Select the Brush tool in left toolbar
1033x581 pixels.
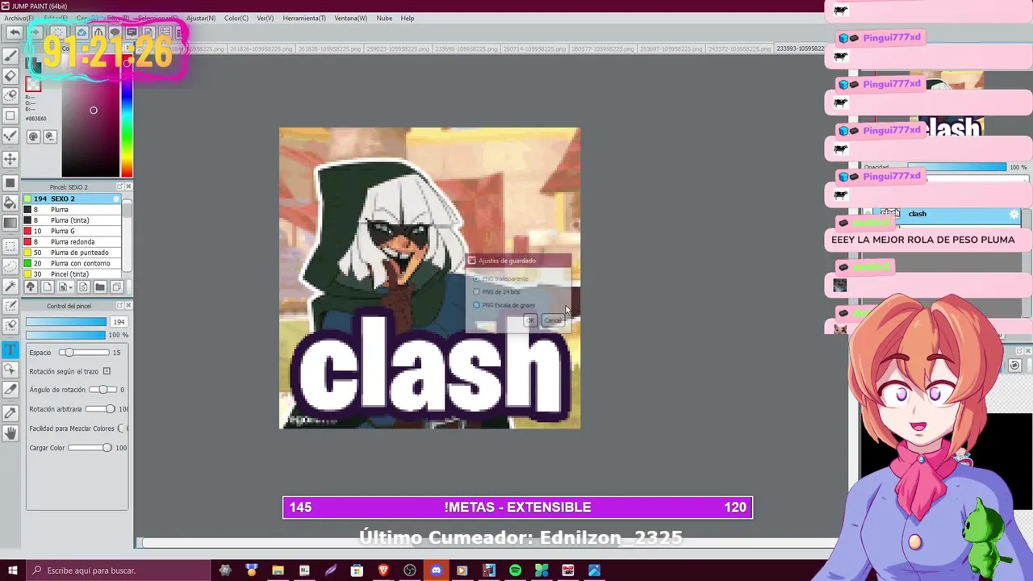tap(10, 56)
